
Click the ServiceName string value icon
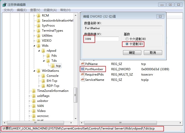[83, 80]
